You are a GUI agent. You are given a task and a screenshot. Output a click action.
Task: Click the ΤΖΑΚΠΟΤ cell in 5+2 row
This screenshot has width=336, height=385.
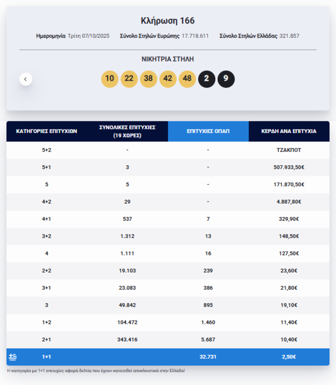click(289, 150)
